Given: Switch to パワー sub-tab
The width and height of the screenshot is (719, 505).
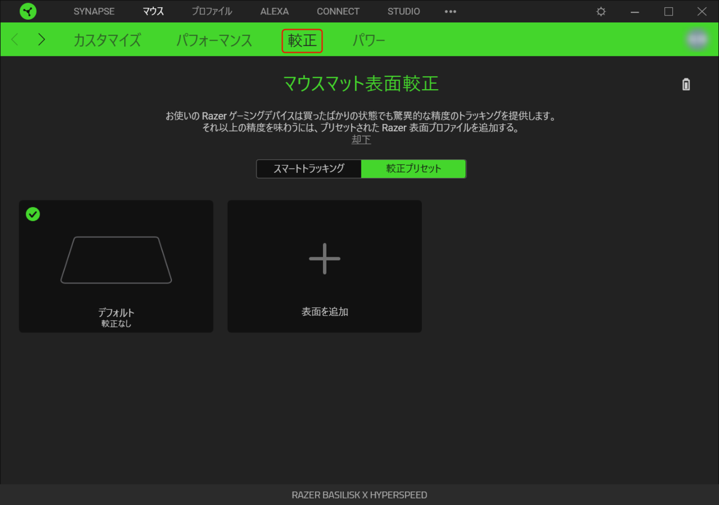Looking at the screenshot, I should 368,40.
